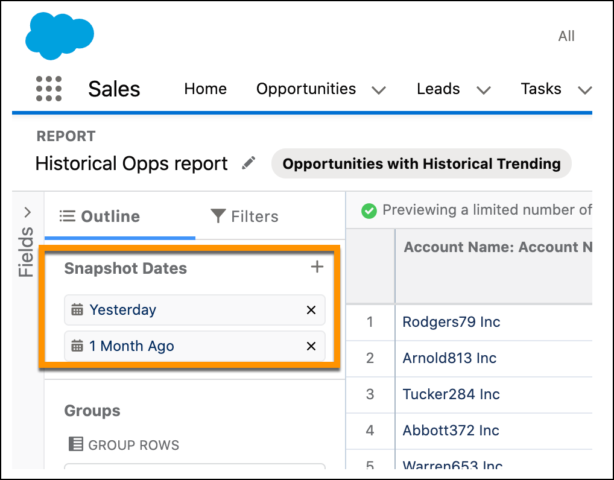Screen dimensions: 614x480
Task: Open the Opportunities tab
Action: 306,89
